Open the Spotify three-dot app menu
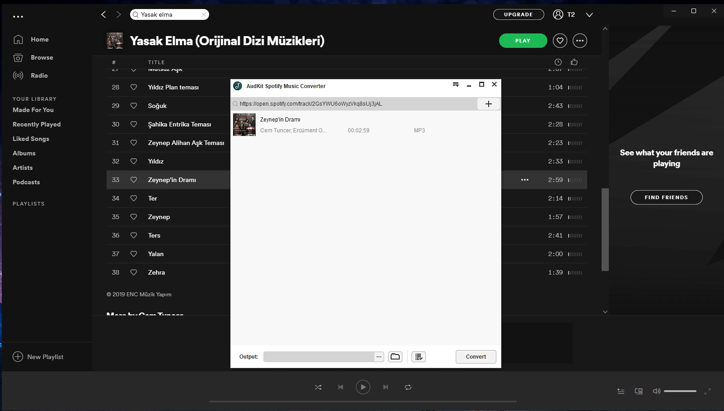724x411 pixels. (18, 17)
